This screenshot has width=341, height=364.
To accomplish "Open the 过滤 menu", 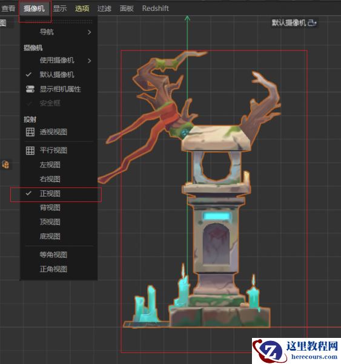I will click(104, 8).
